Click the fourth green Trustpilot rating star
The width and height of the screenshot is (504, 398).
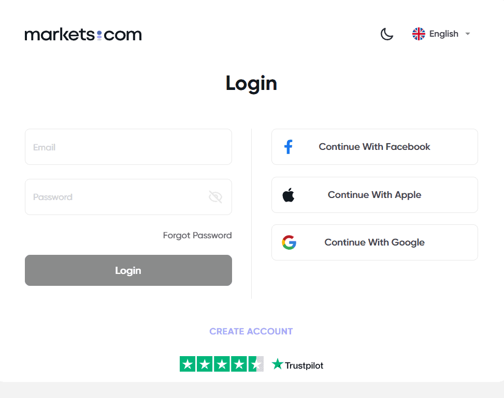click(238, 364)
